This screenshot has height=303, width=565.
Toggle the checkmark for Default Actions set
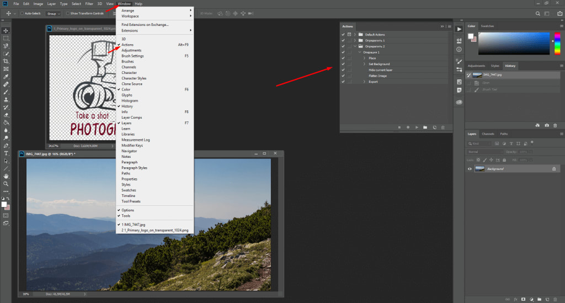(343, 35)
